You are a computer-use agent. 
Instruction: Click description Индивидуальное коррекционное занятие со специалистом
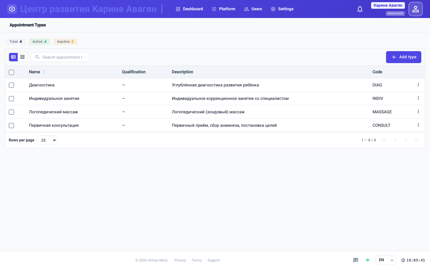pyautogui.click(x=230, y=98)
